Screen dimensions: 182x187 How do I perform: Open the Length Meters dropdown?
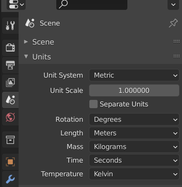tap(134, 133)
